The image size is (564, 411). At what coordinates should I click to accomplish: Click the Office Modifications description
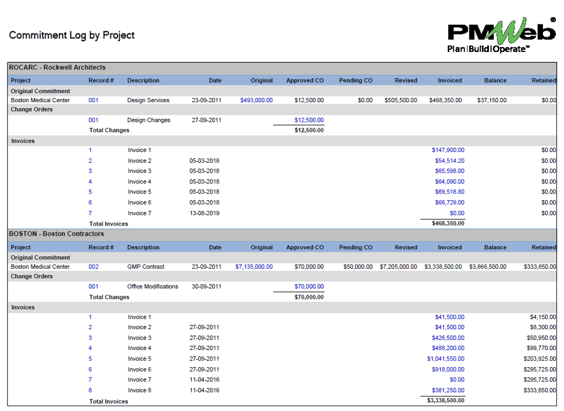click(x=152, y=287)
